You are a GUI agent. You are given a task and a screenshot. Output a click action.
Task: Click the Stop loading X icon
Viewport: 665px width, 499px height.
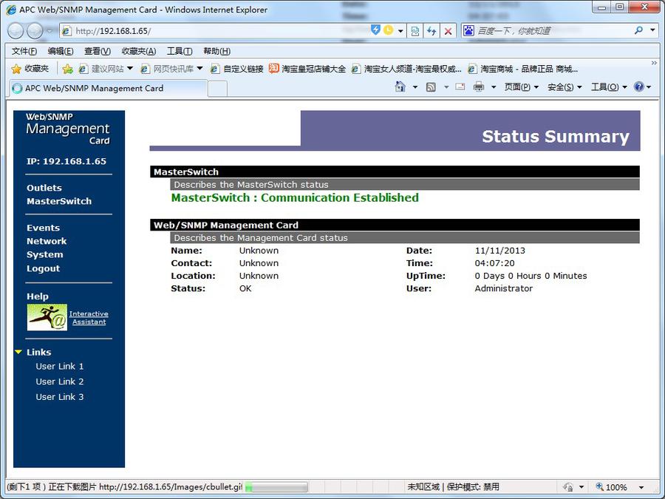point(448,31)
